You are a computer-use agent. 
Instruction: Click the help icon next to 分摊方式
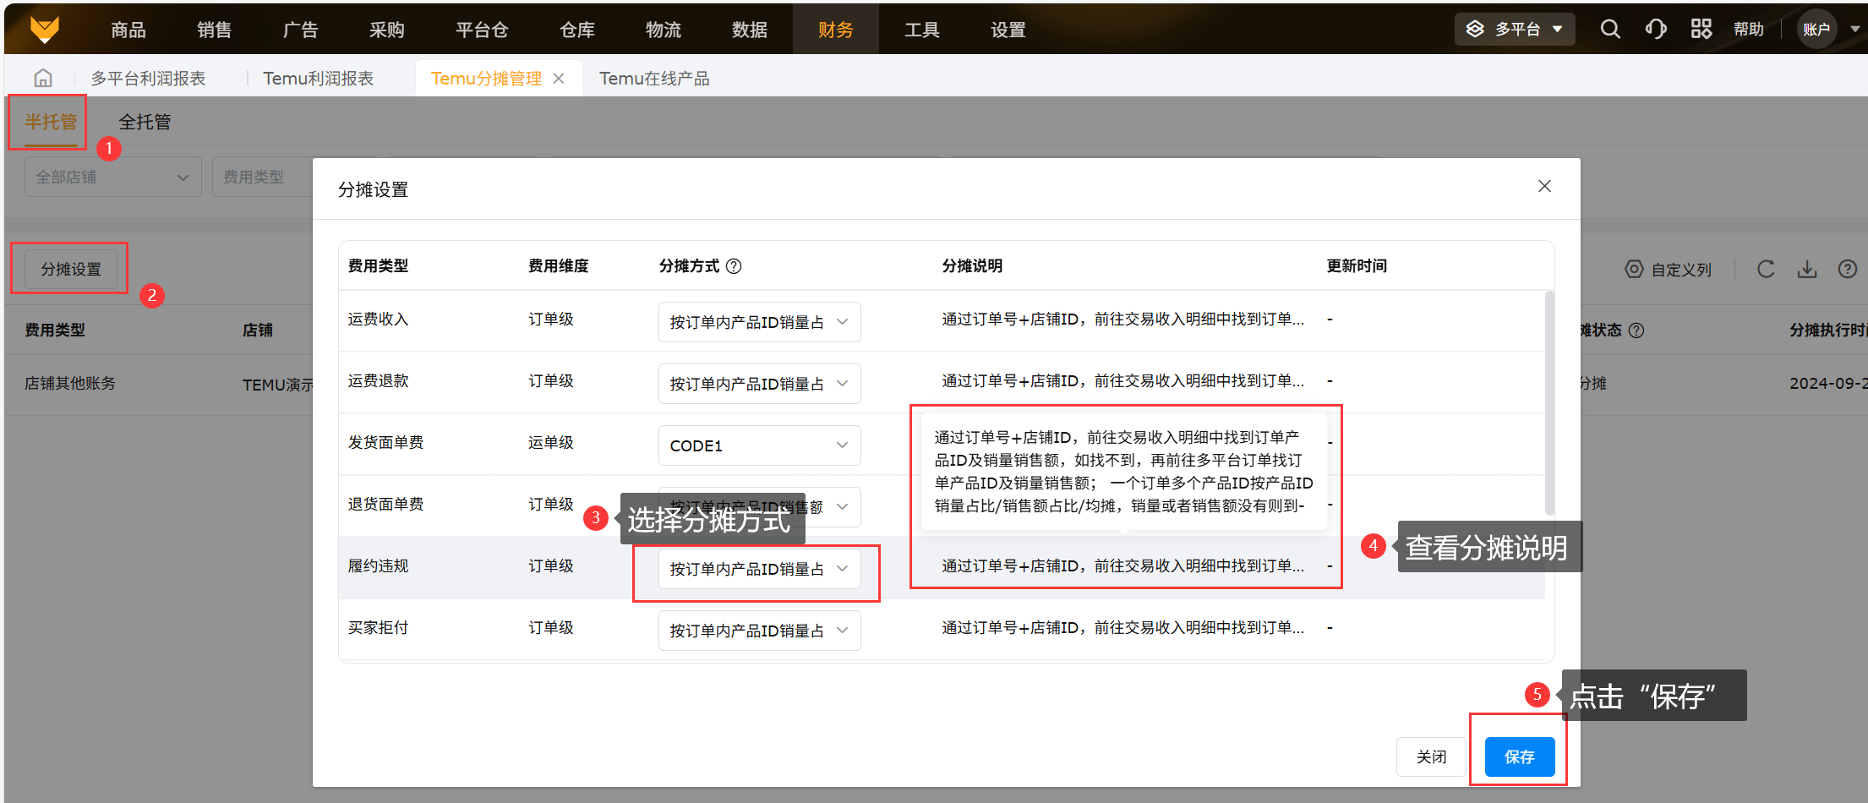(x=734, y=266)
